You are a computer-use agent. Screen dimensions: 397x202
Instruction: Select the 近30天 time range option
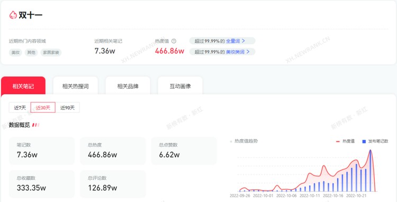(x=43, y=108)
